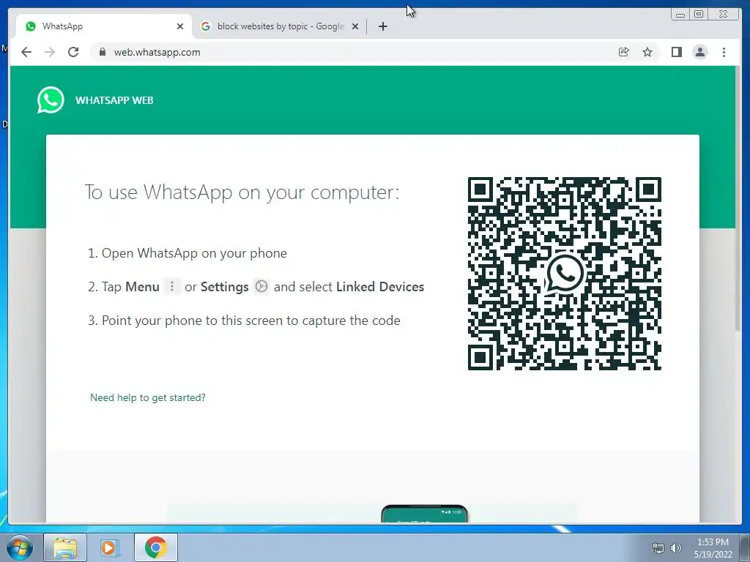Bookmark this tab with the star icon

coord(647,52)
